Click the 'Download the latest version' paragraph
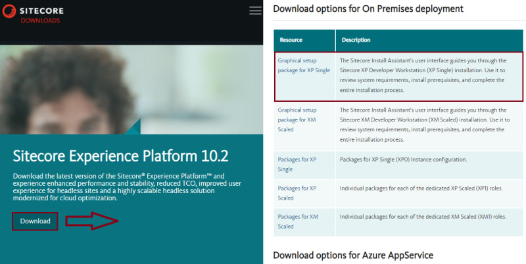Viewport: 526px width, 264px height. pyautogui.click(x=127, y=187)
